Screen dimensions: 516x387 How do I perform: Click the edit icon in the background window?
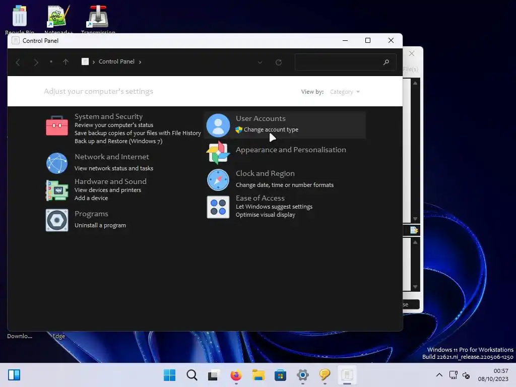click(414, 230)
